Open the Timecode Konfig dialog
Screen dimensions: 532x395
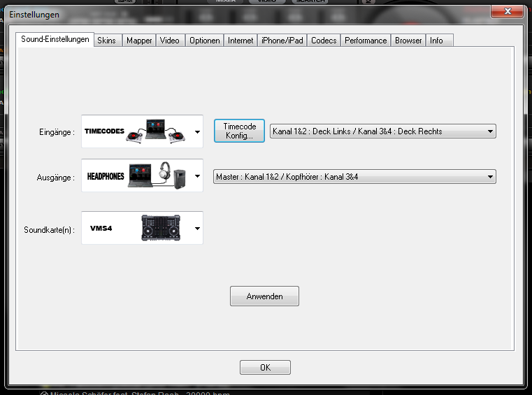239,131
